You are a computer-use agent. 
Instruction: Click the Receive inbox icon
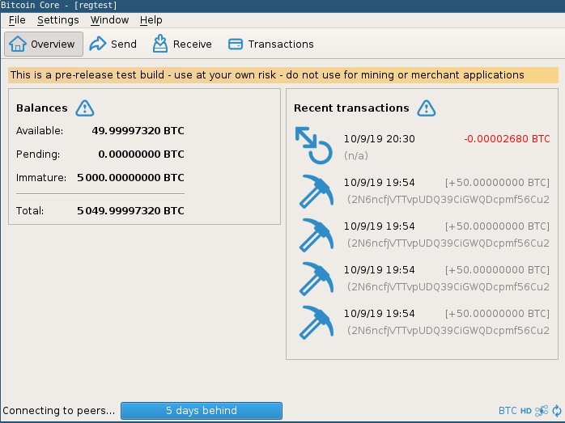160,44
